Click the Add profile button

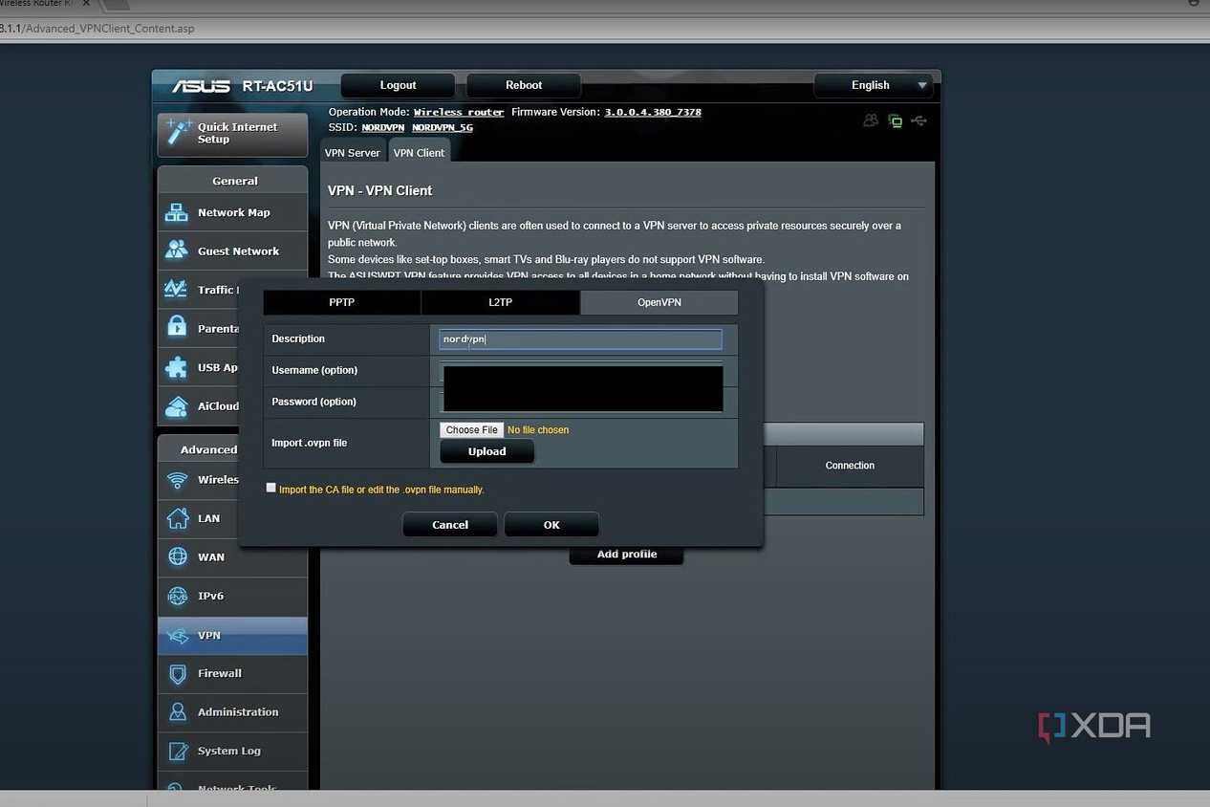coord(627,555)
